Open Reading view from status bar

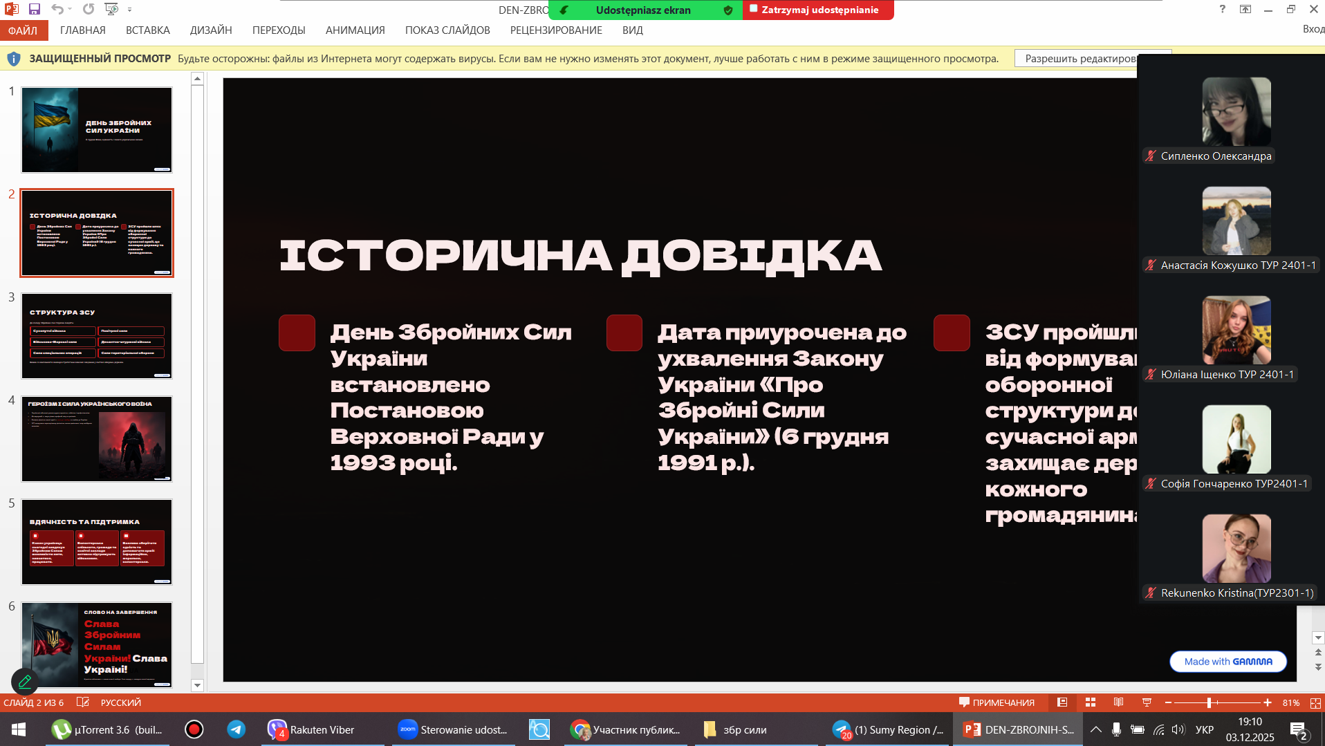(x=1118, y=702)
